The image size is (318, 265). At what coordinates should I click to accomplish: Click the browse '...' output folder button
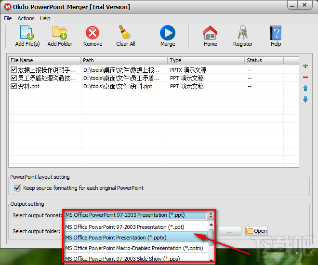(x=230, y=231)
